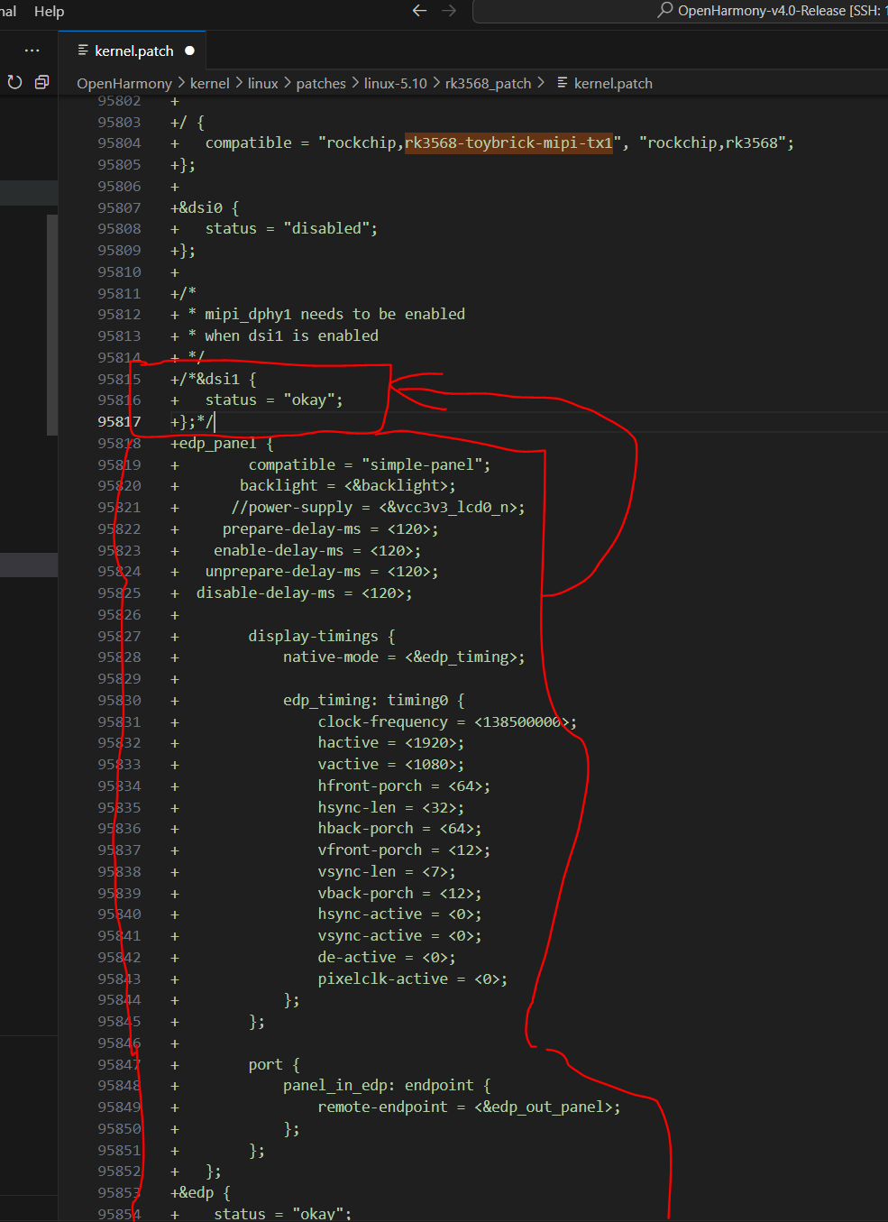Click the search magnifier icon in command center
Image resolution: width=888 pixels, height=1222 pixels.
[665, 11]
